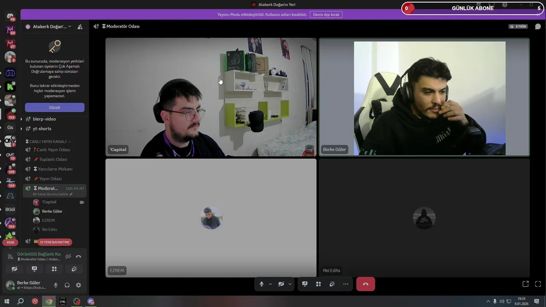Enter full screen mode for call

538,284
